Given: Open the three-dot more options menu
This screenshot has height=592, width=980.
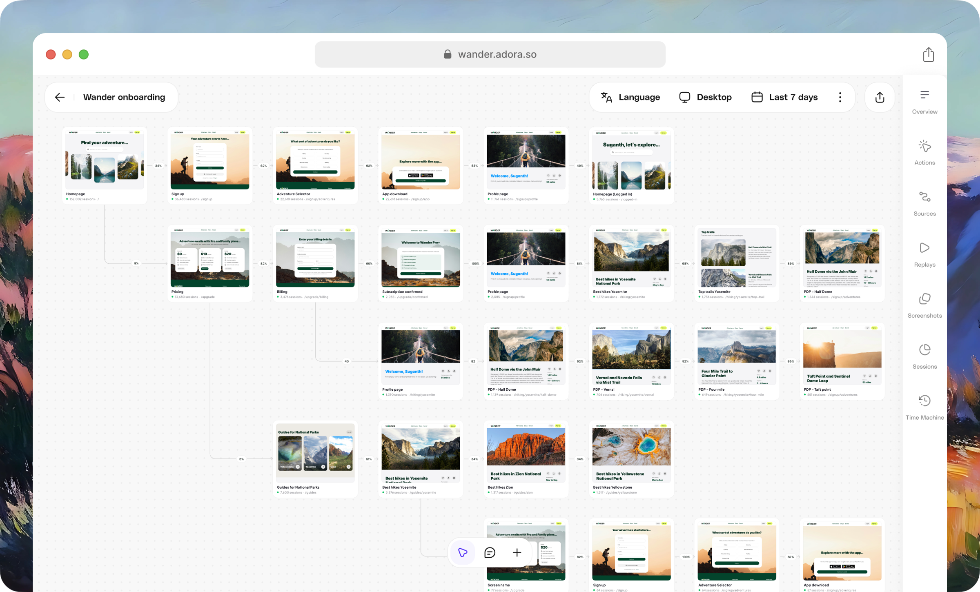Looking at the screenshot, I should click(840, 97).
